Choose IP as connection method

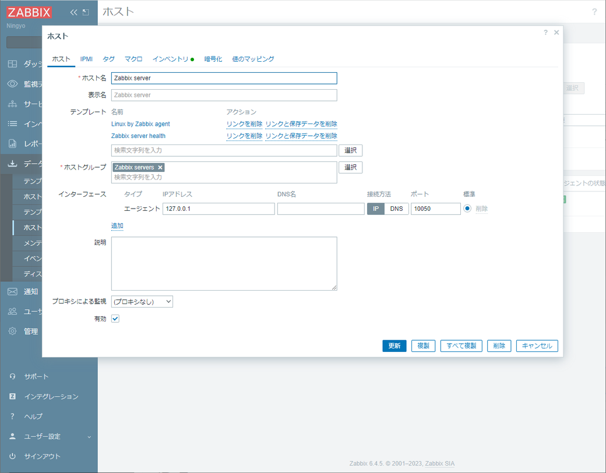coord(376,209)
